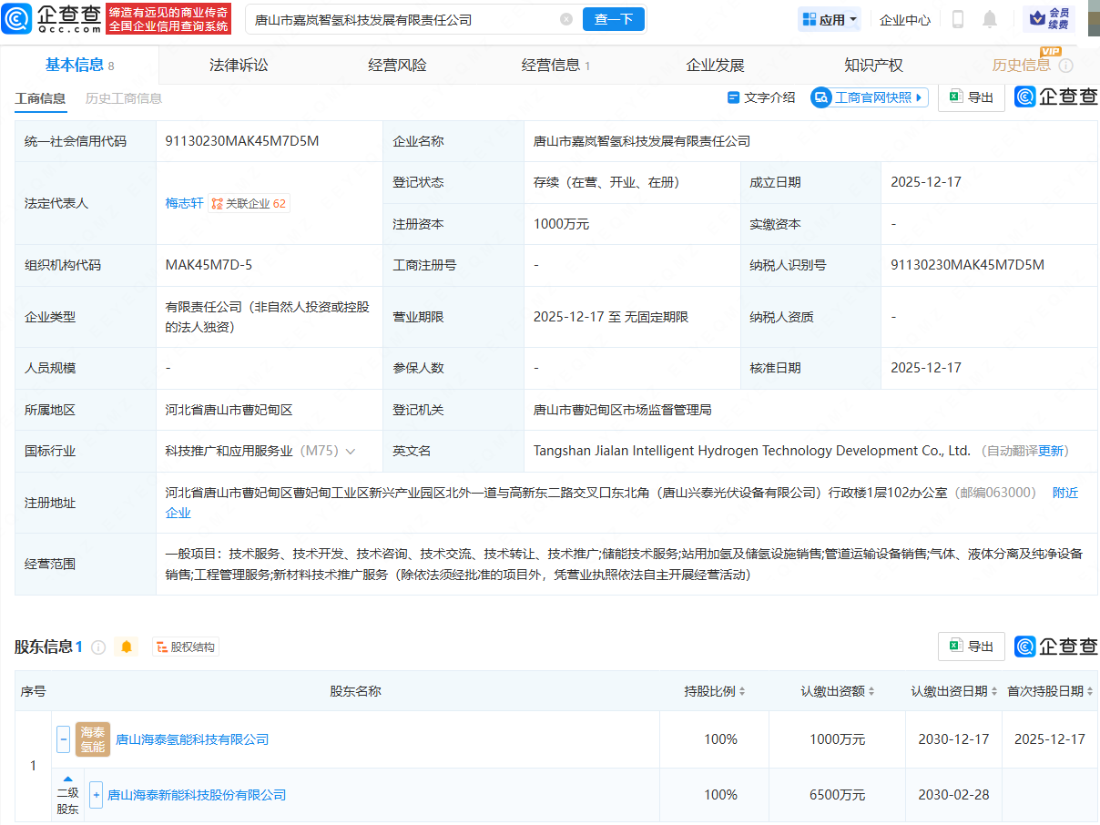Switch to the 法律诉讼 tab
Image resolution: width=1100 pixels, height=825 pixels.
[x=239, y=65]
